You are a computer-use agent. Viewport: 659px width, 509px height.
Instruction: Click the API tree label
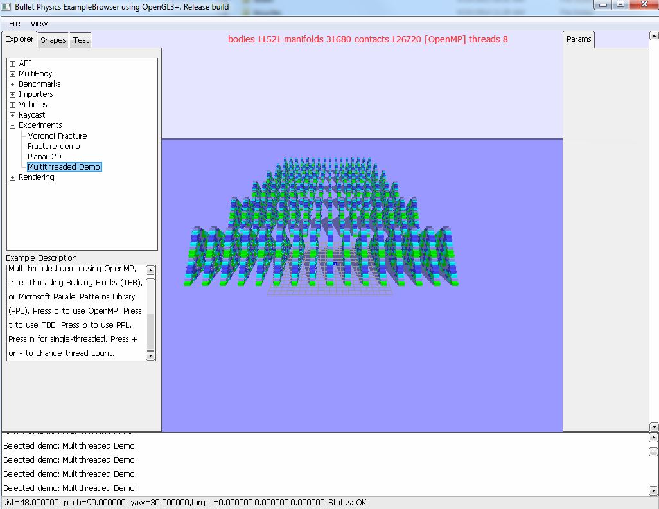[x=25, y=64]
